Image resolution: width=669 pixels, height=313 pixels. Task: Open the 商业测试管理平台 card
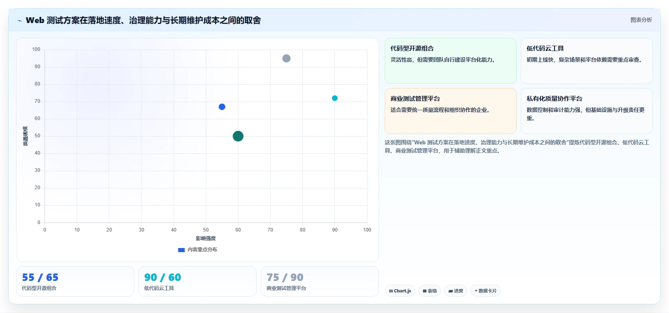point(450,111)
